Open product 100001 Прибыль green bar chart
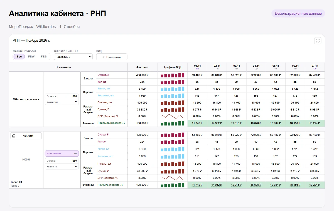Image resolution: width=334 pixels, height=211 pixels. pyautogui.click(x=173, y=185)
